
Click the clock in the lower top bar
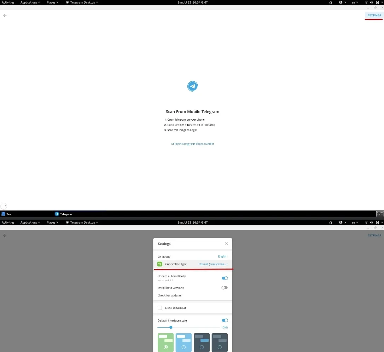(x=192, y=223)
